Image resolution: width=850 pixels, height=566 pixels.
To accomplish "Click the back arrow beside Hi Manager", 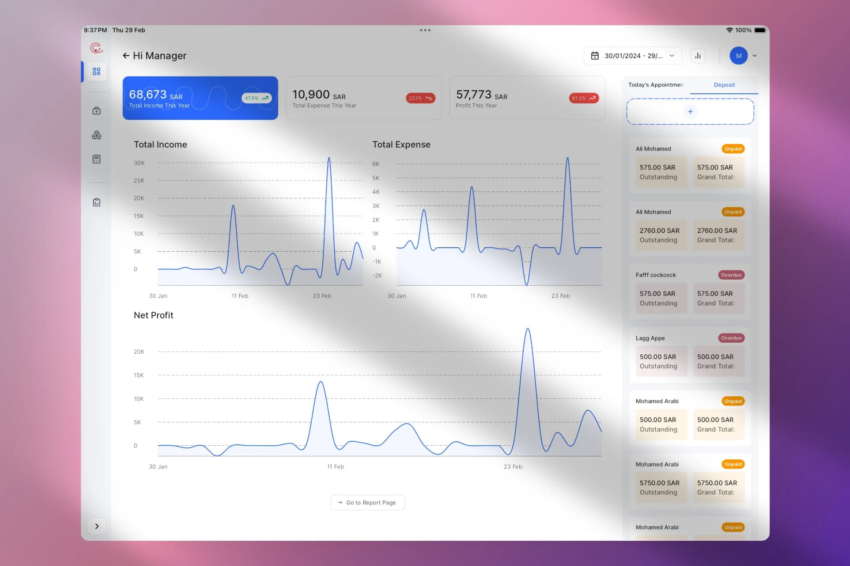I will (x=126, y=56).
